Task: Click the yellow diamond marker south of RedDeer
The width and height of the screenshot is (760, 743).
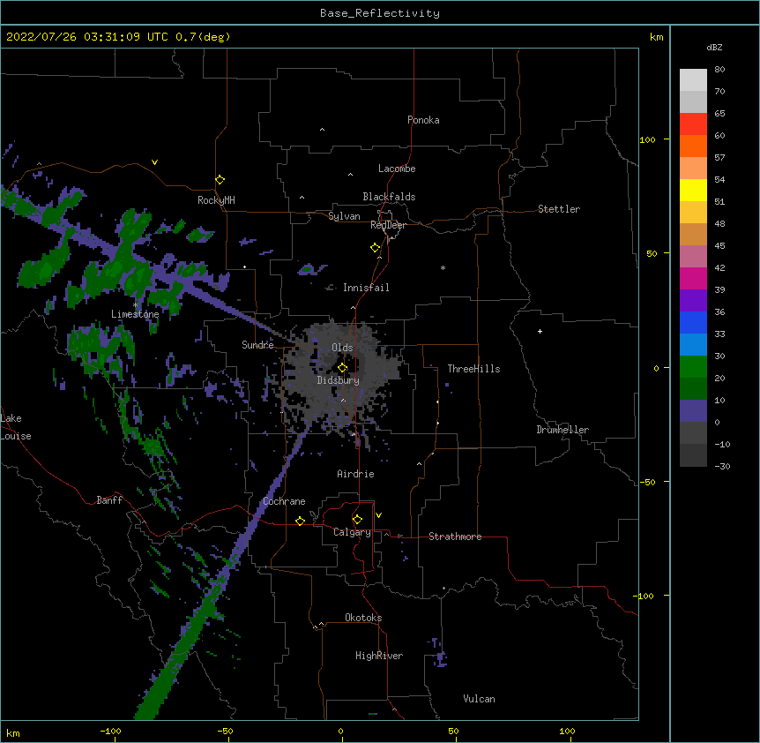Action: click(376, 248)
